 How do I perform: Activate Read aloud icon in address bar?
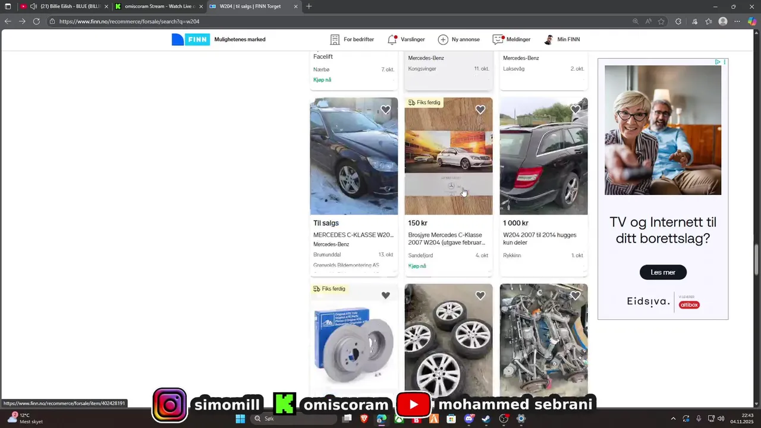(x=649, y=21)
